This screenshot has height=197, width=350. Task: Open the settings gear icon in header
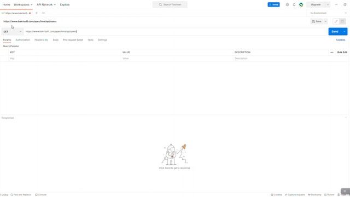click(287, 4)
